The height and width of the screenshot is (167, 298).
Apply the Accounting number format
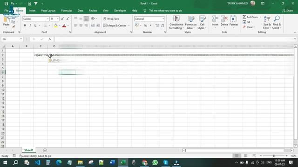click(x=136, y=26)
